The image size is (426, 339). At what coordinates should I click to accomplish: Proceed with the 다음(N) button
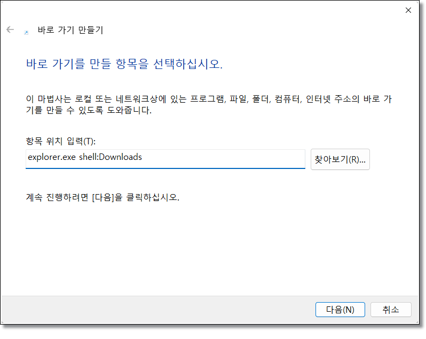[340, 310]
